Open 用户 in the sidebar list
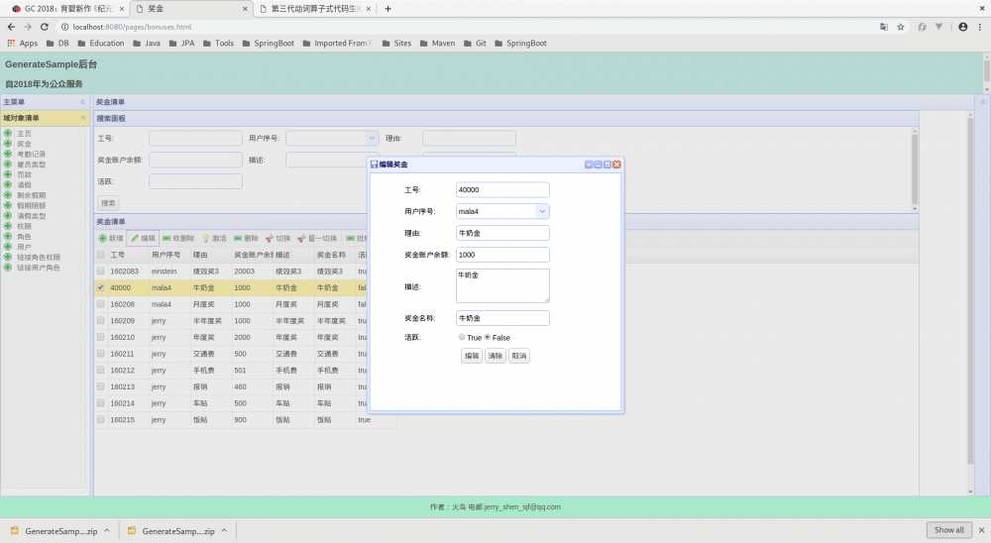Viewport: 991px width, 543px height. [x=24, y=247]
